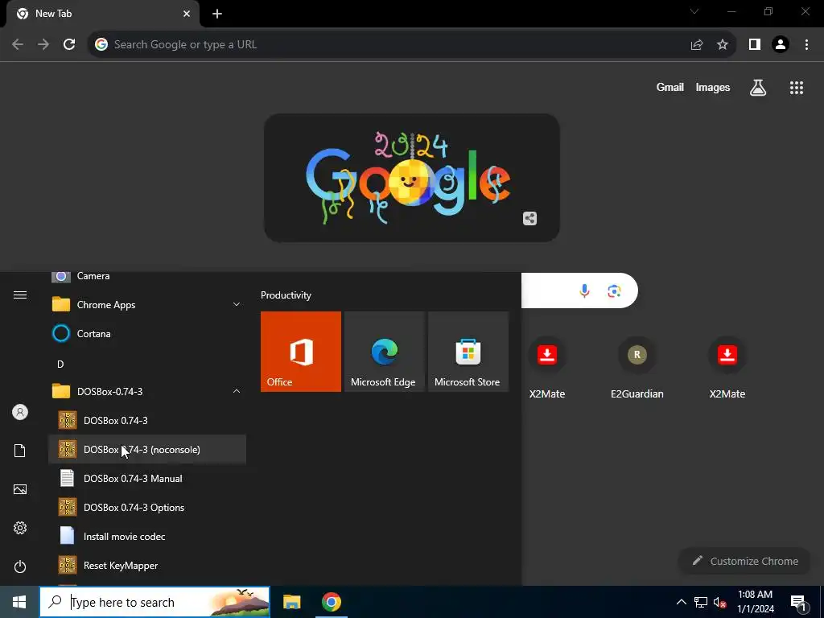Run Reset KeyMapper

pyautogui.click(x=147, y=566)
